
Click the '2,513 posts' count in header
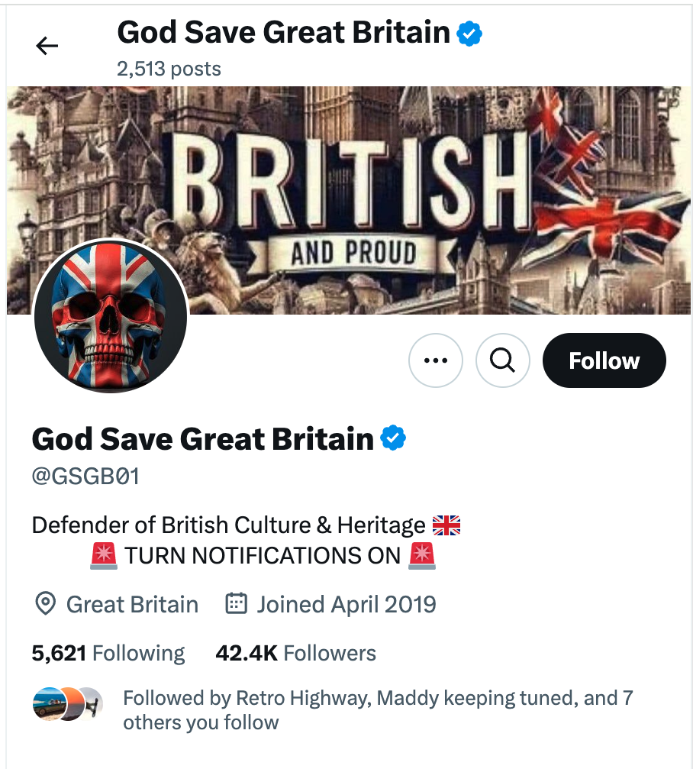click(x=169, y=69)
